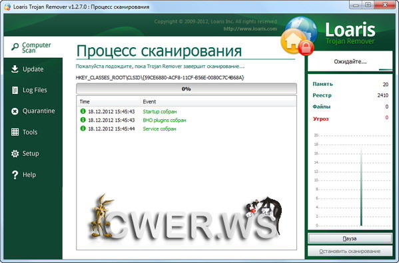Click the green bar in activity graph

pyautogui.click(x=361, y=187)
